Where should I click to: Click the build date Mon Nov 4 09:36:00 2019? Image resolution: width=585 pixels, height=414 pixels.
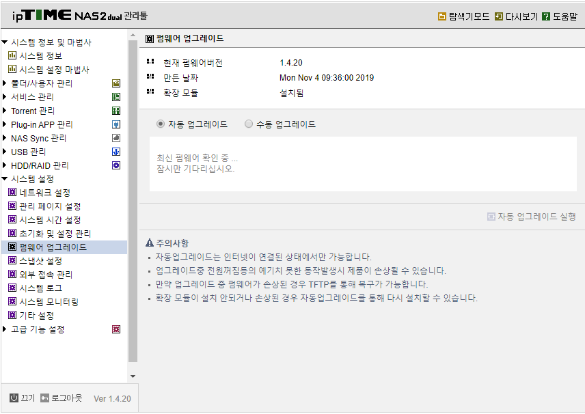327,78
